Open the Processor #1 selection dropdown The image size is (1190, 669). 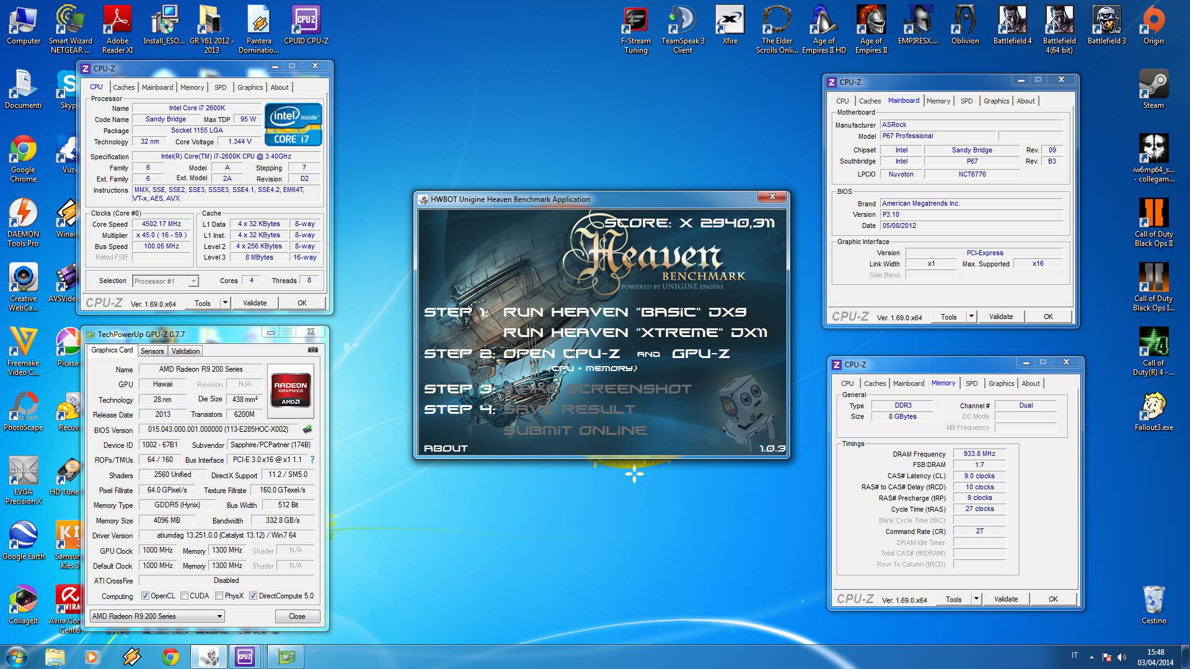pos(165,281)
